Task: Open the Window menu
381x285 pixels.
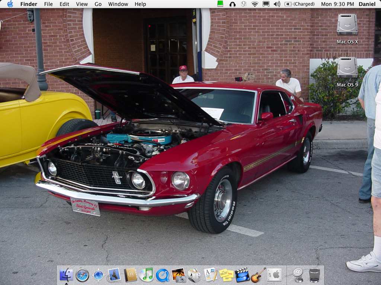Action: click(x=118, y=4)
